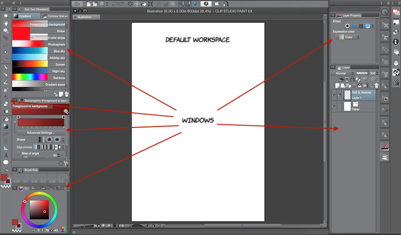
Task: Adjust layer opacity stepper at 100
Action: (377, 73)
